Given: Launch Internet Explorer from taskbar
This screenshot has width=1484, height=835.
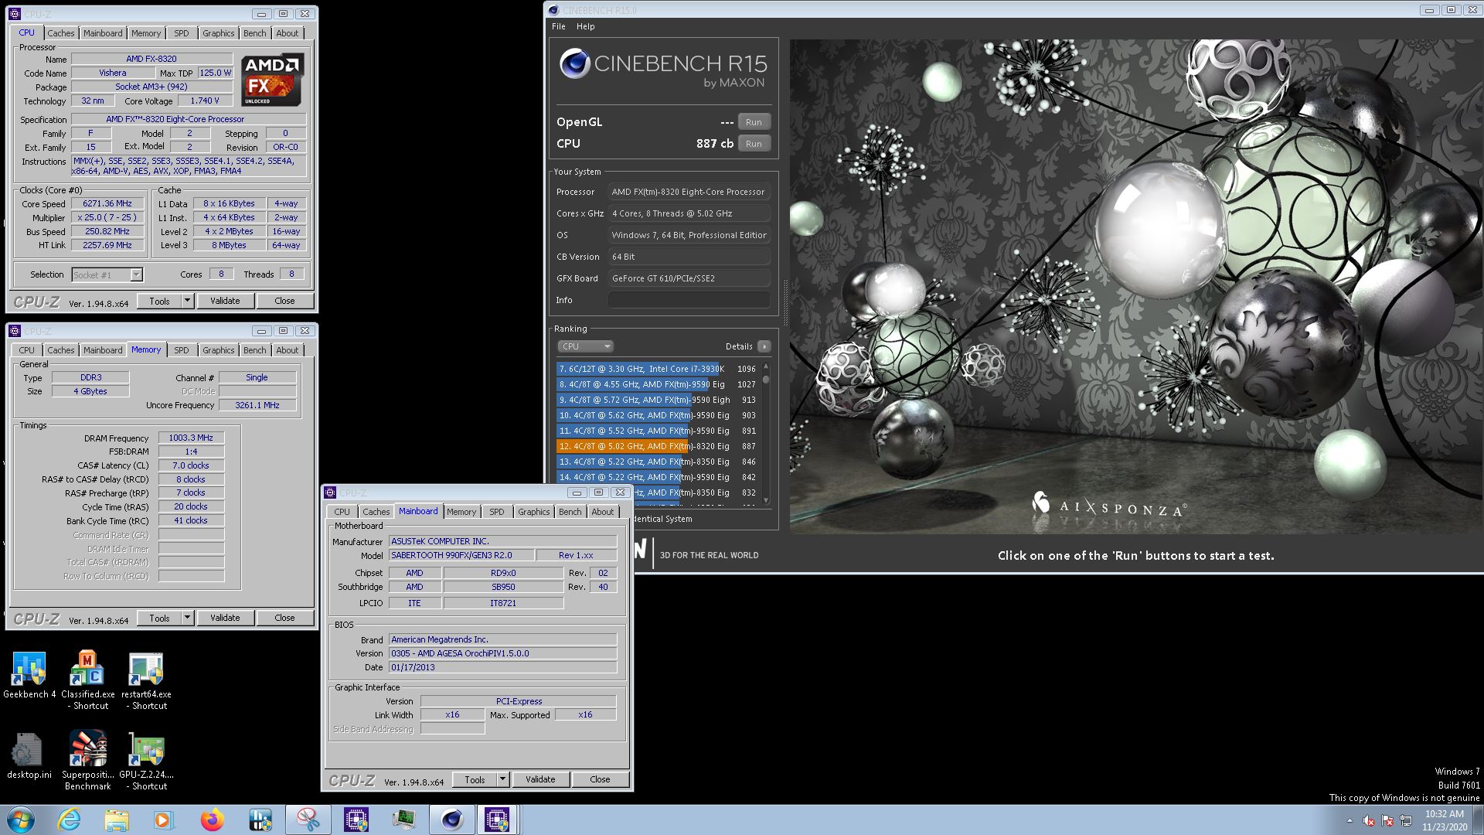Looking at the screenshot, I should click(69, 820).
